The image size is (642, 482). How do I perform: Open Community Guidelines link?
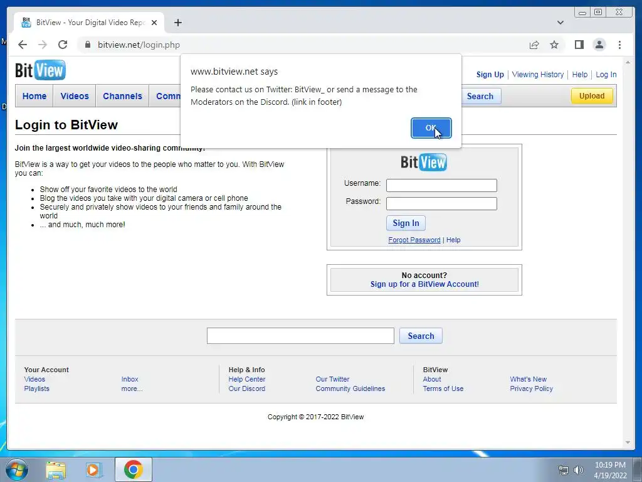[x=350, y=388]
